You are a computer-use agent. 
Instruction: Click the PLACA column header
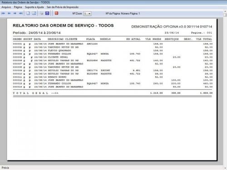pos(91,39)
